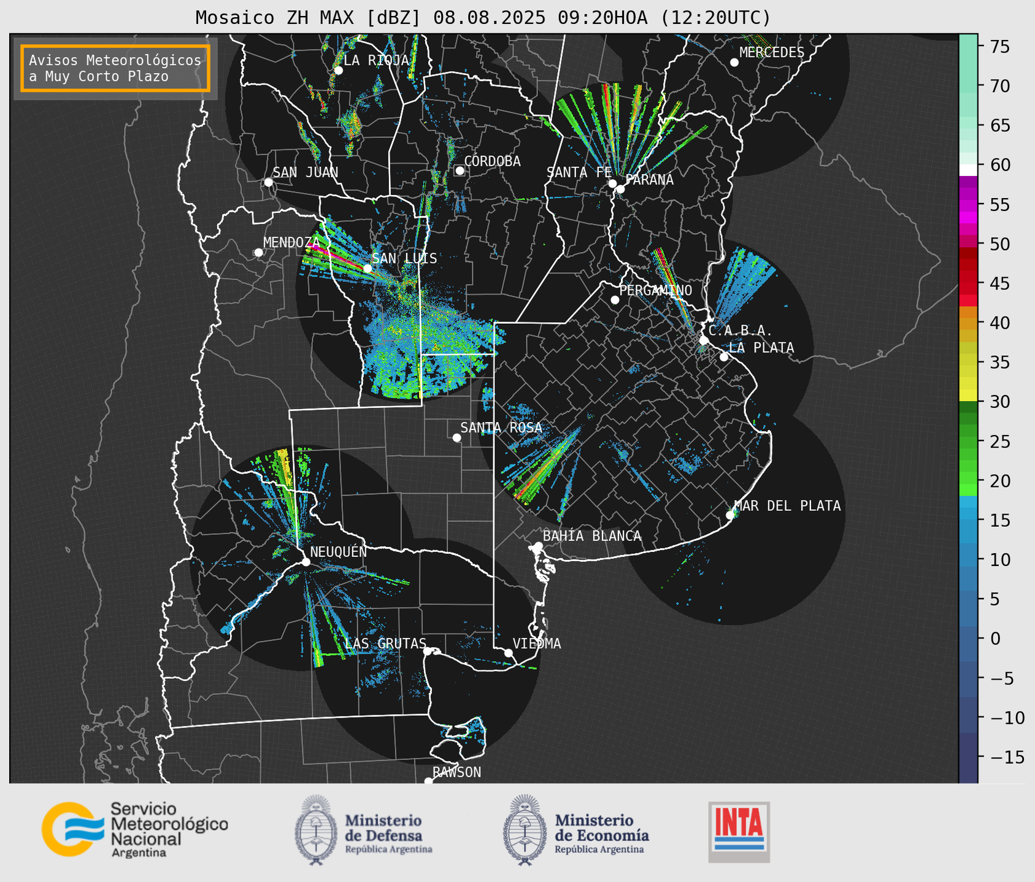Click the Avisos Meteorológicos a Muy Corto Plazo box
The width and height of the screenshot is (1035, 882).
115,68
